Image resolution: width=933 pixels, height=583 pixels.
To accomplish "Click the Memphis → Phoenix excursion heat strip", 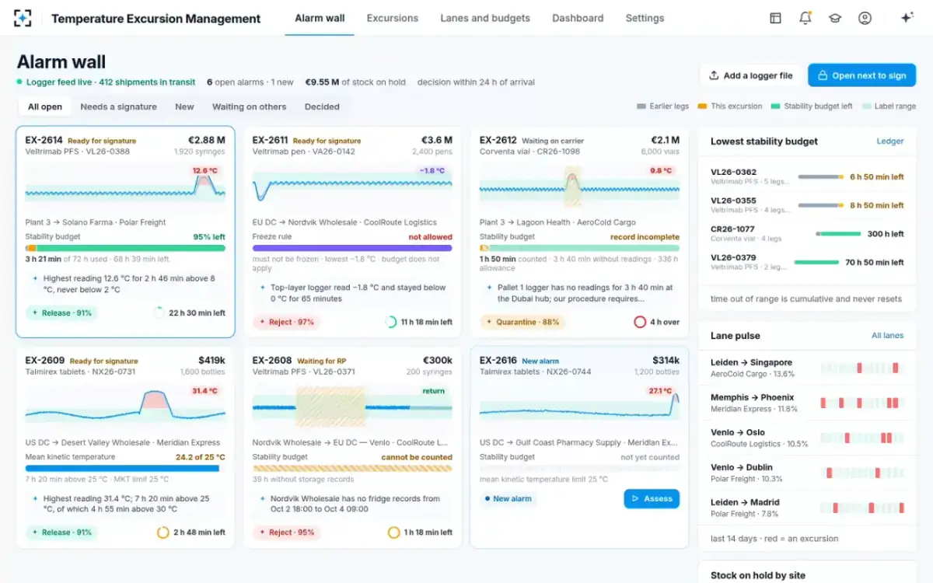I will (x=862, y=403).
